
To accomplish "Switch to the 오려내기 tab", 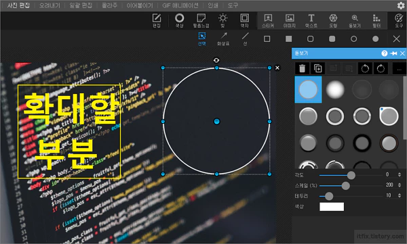I will tap(50, 5).
